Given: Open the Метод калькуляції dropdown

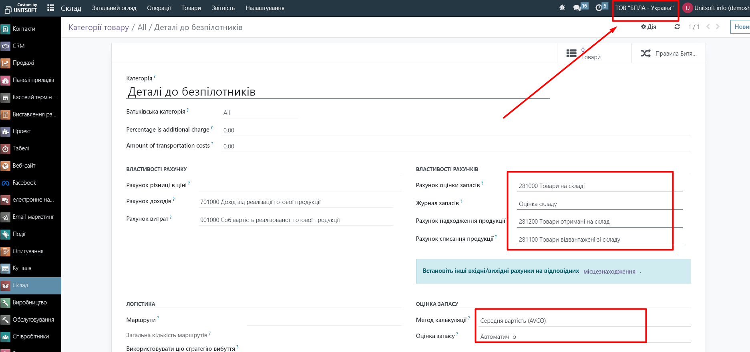Looking at the screenshot, I should coord(561,321).
